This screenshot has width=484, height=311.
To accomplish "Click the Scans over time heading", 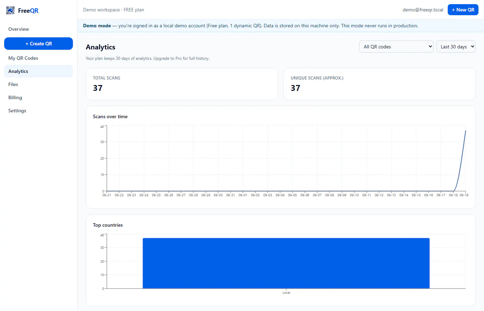I will pyautogui.click(x=110, y=116).
